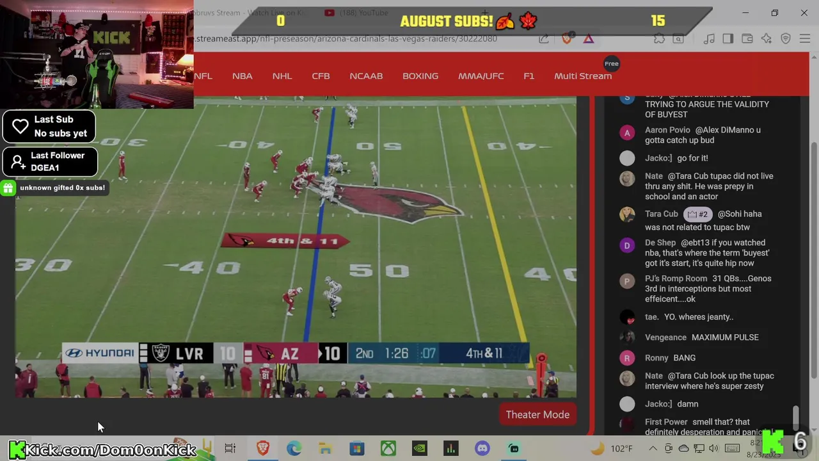Open the MMA/UFC section
Image resolution: width=819 pixels, height=461 pixels.
(481, 76)
